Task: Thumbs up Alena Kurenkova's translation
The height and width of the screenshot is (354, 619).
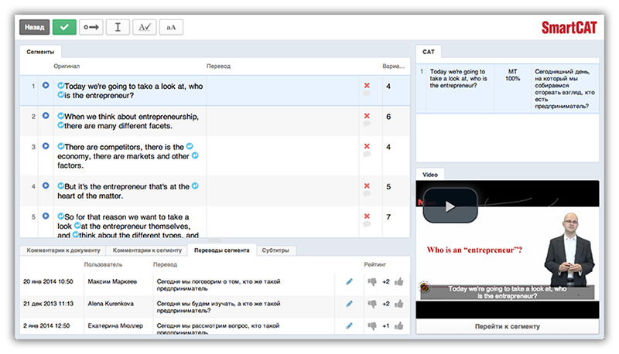Action: pyautogui.click(x=399, y=304)
